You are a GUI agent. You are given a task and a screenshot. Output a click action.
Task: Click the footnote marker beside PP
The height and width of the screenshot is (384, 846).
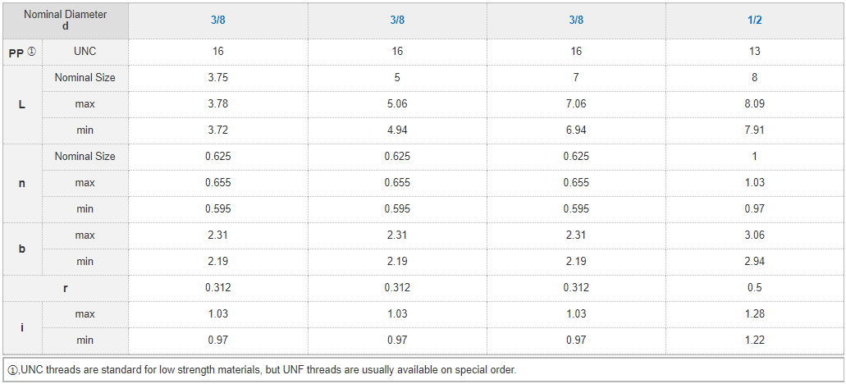(31, 52)
